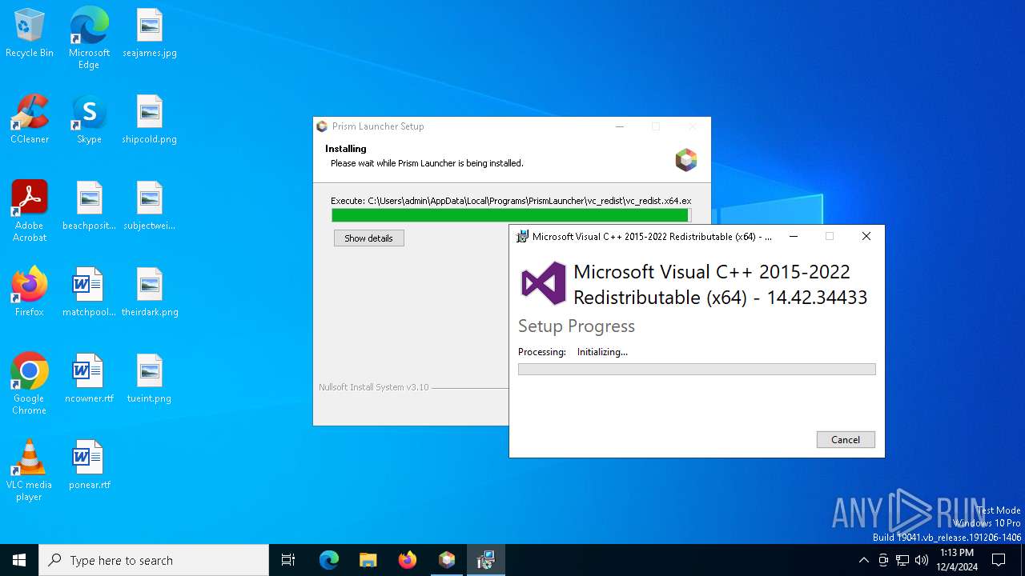
Task: Open the Action Center notifications
Action: (x=999, y=560)
